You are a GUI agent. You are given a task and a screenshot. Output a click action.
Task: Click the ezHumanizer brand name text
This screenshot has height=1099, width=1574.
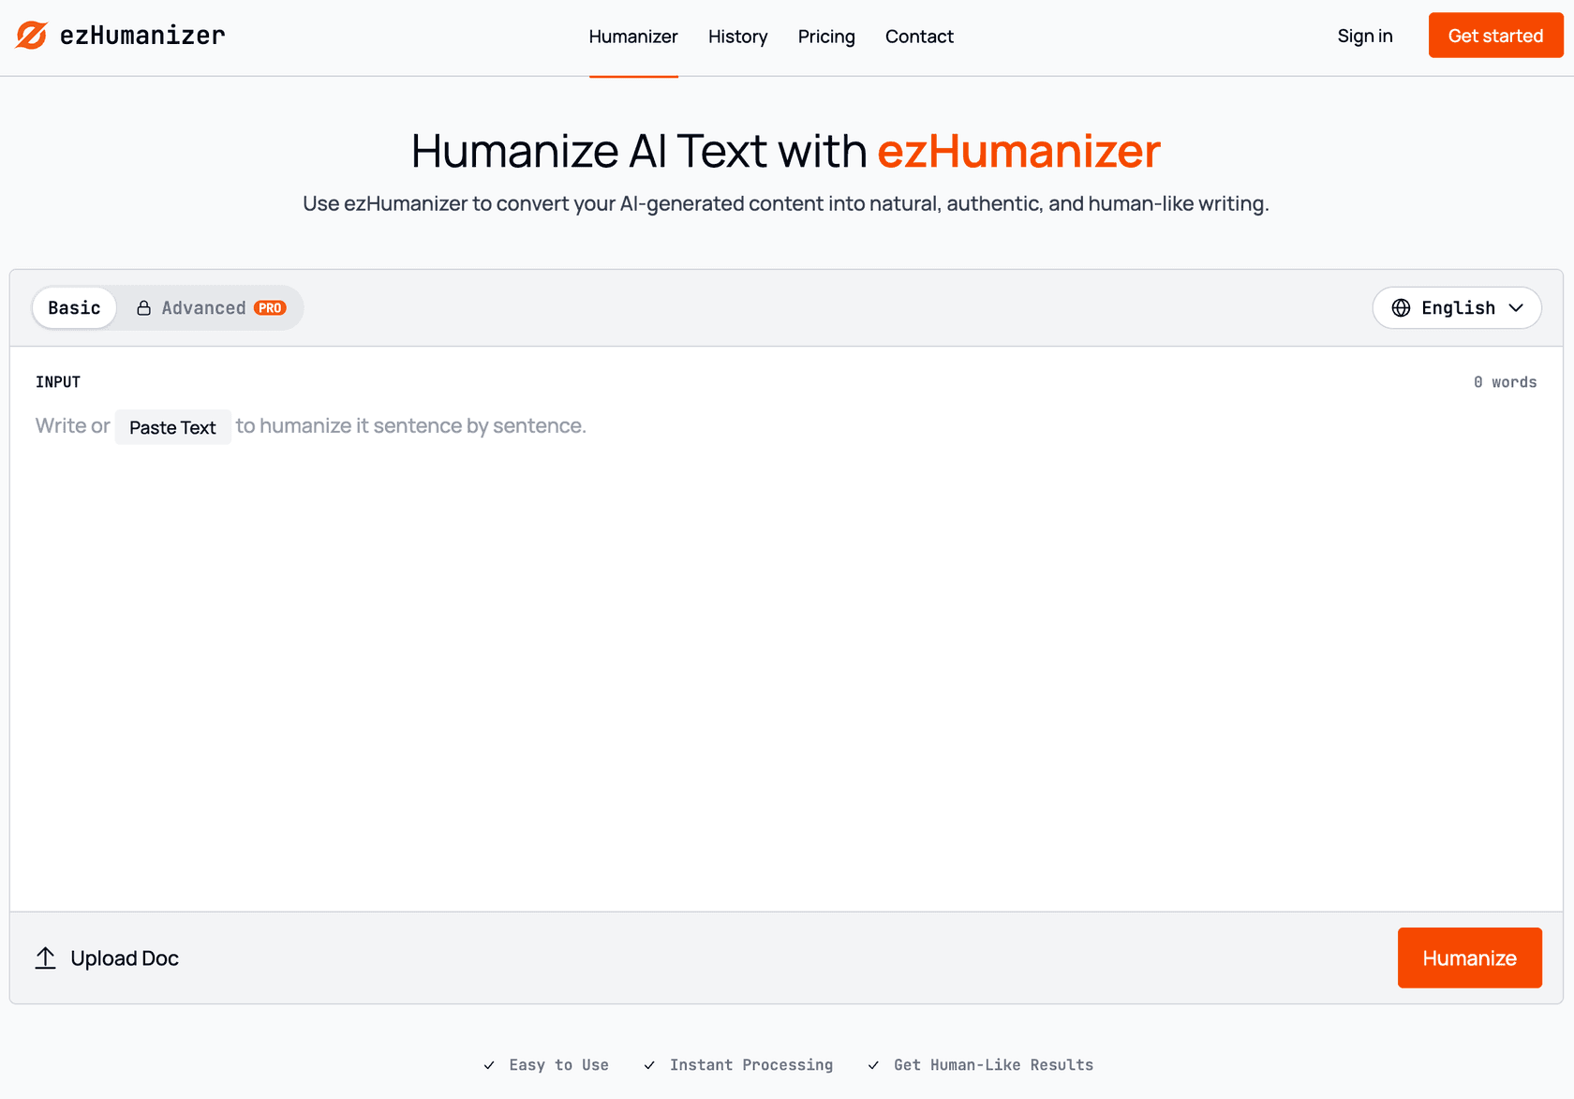[142, 36]
